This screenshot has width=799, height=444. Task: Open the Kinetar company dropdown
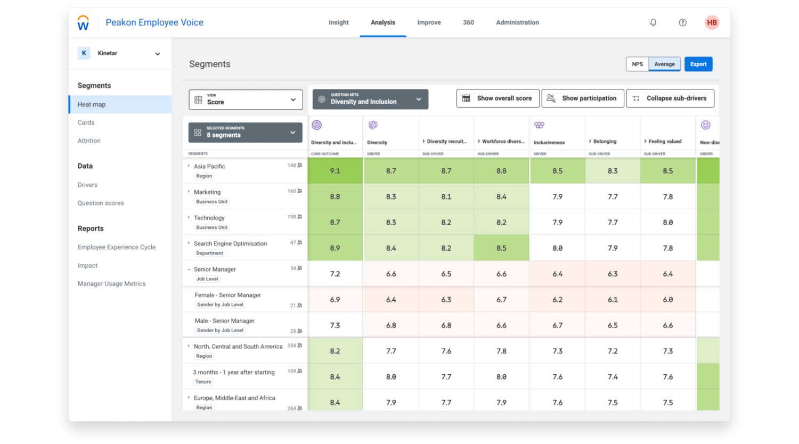158,54
